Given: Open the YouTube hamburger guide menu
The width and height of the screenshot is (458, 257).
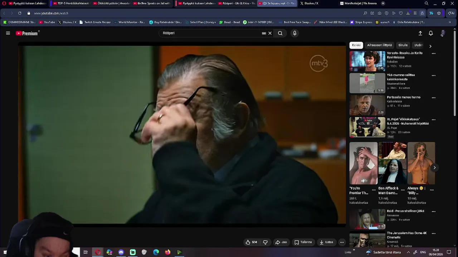Looking at the screenshot, I should pos(8,33).
